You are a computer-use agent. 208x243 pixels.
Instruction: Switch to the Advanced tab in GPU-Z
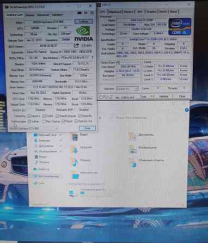click(x=43, y=15)
